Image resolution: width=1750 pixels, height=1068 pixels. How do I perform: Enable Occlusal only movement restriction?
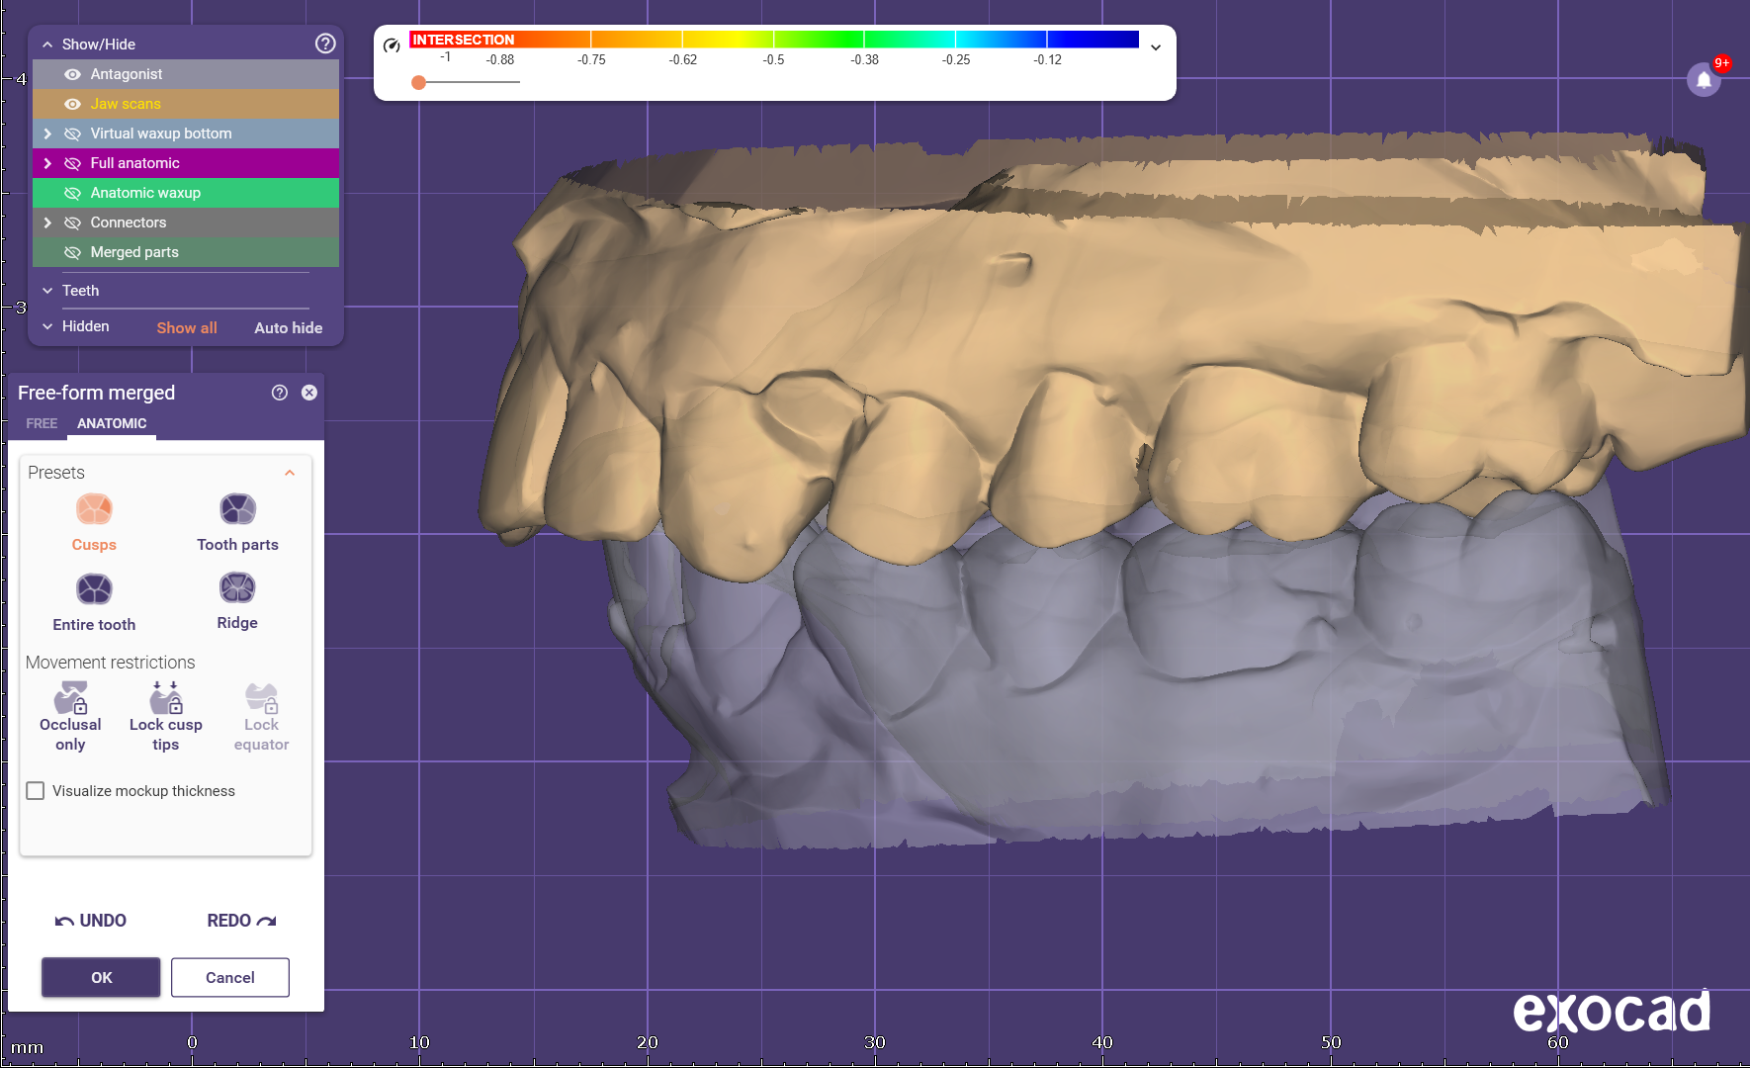70,698
